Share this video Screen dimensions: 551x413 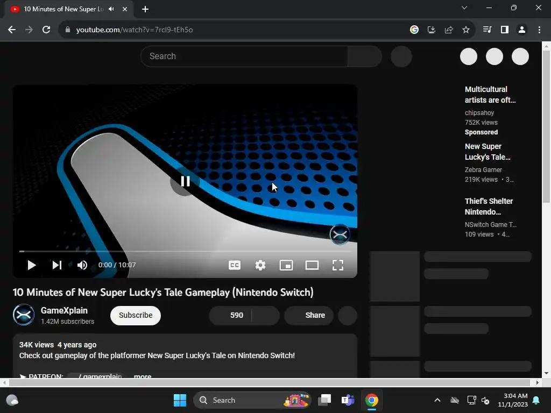308,315
